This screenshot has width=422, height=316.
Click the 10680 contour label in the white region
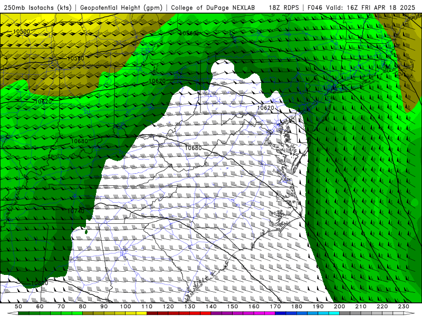click(193, 148)
